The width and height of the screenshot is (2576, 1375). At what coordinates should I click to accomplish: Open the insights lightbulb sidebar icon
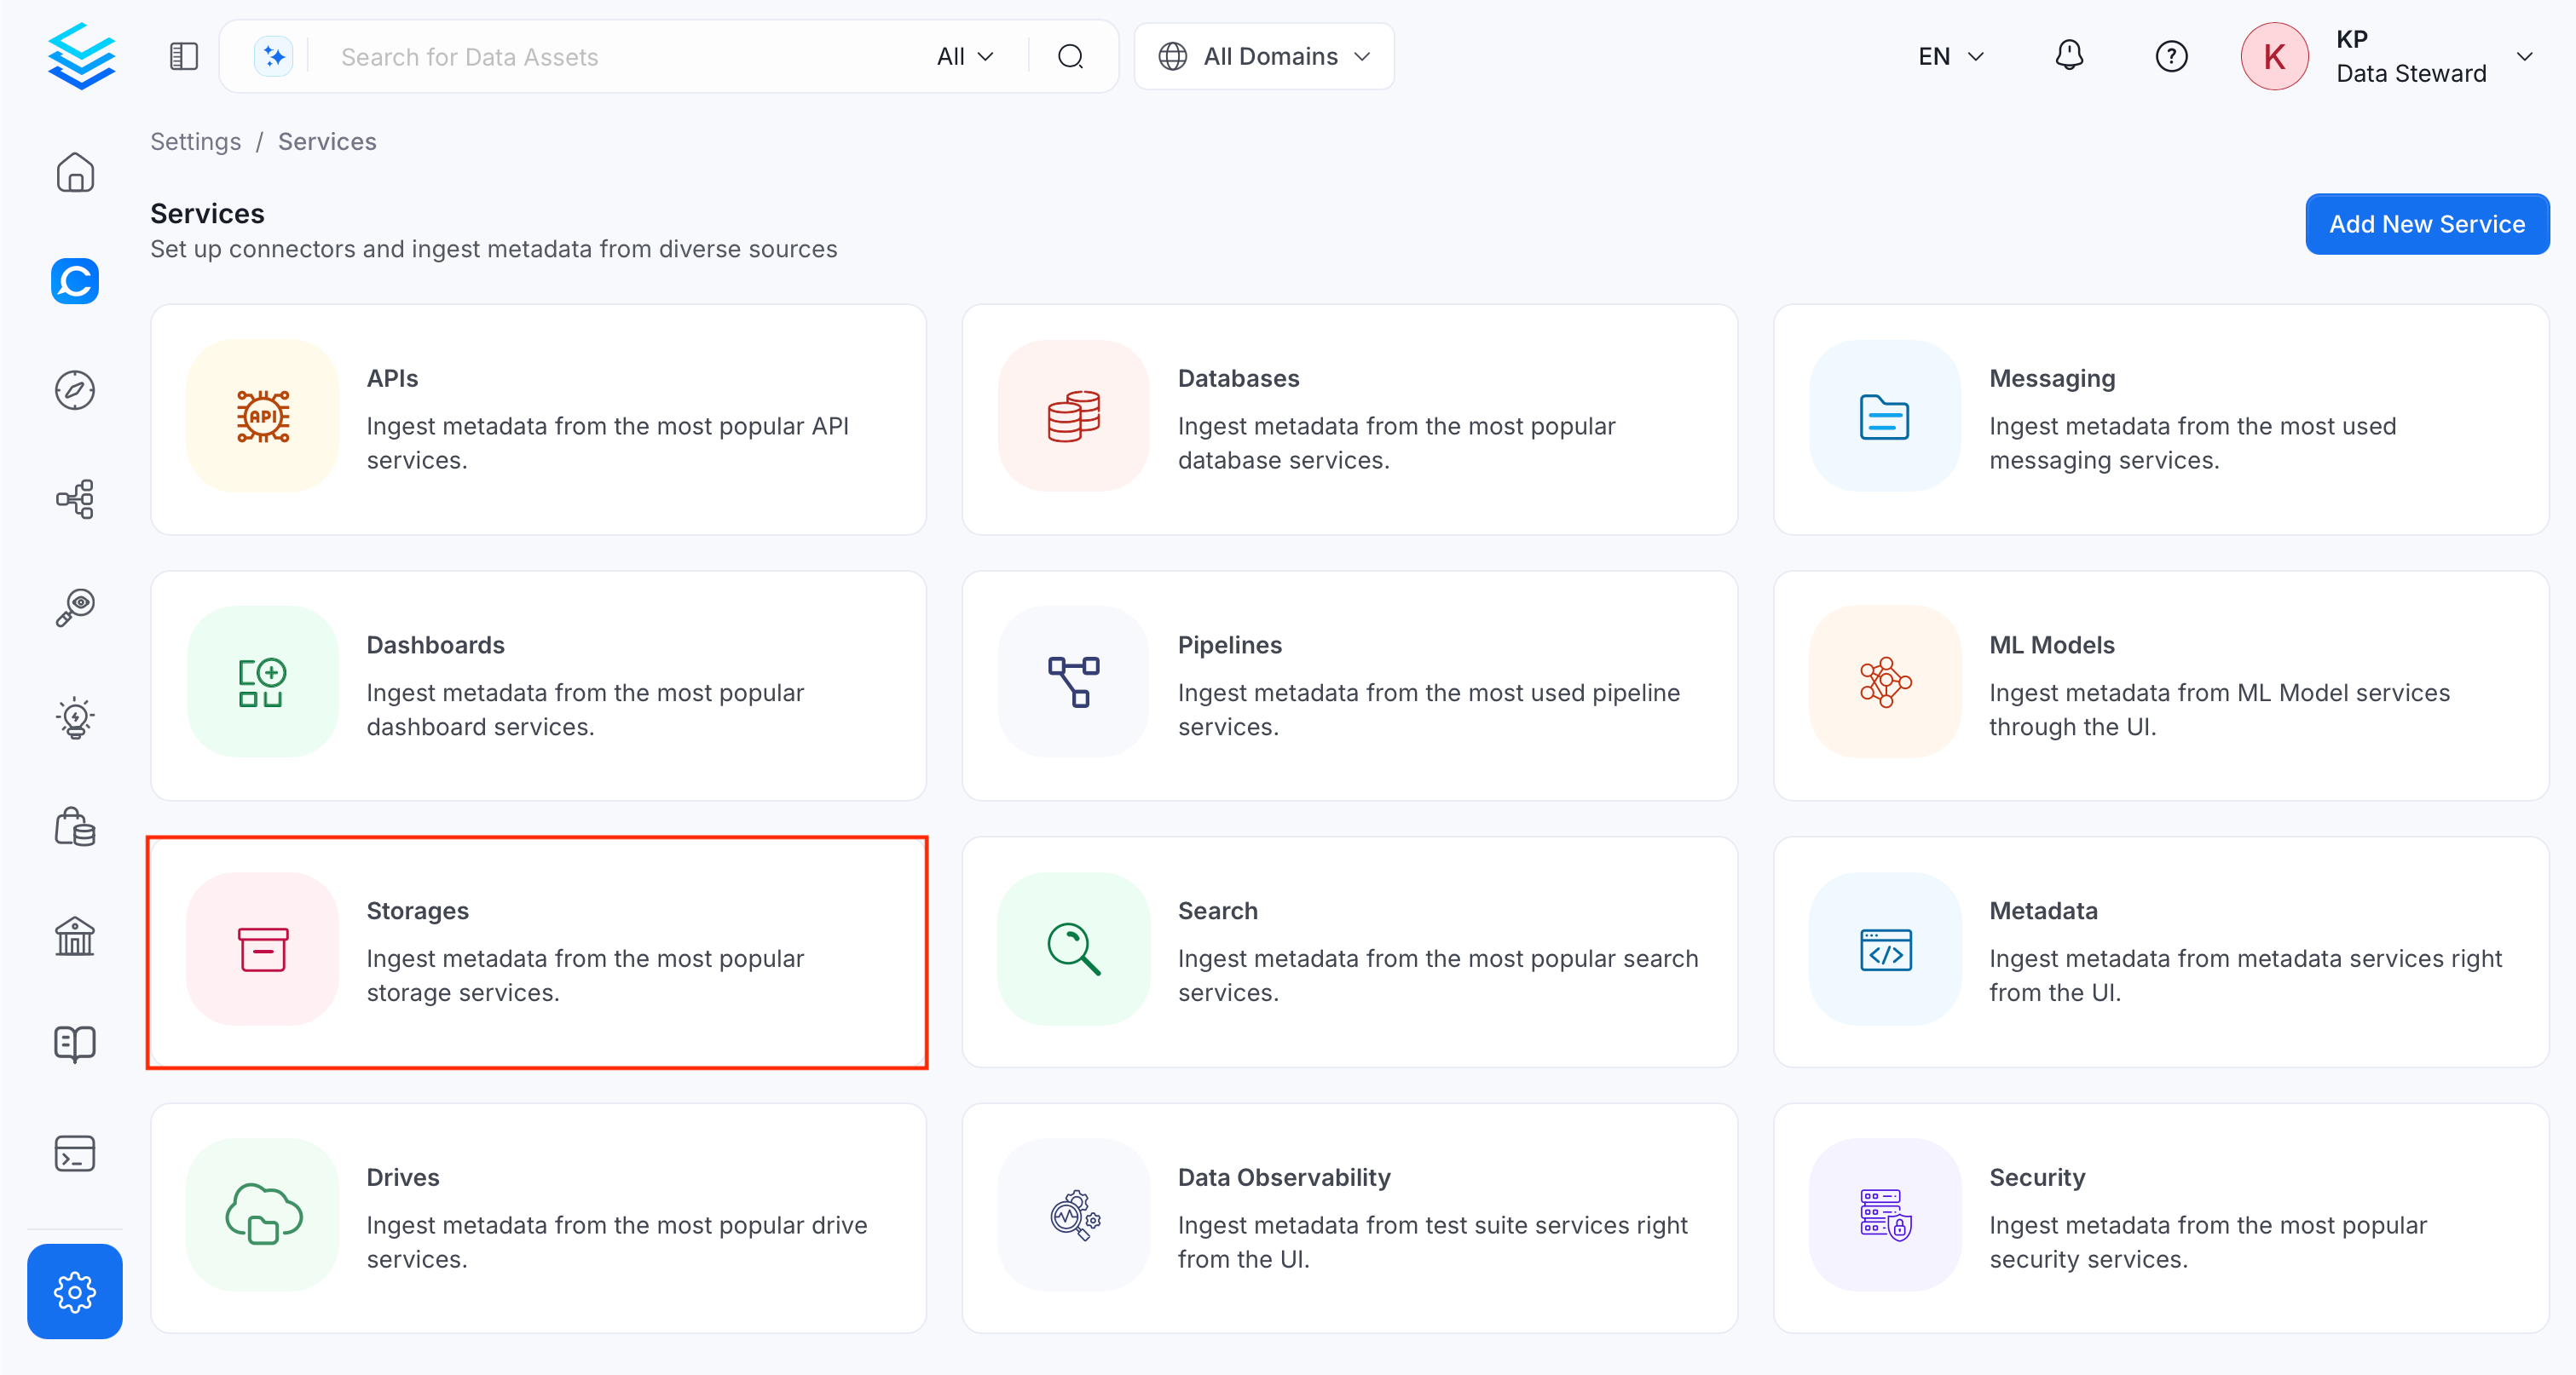point(75,717)
